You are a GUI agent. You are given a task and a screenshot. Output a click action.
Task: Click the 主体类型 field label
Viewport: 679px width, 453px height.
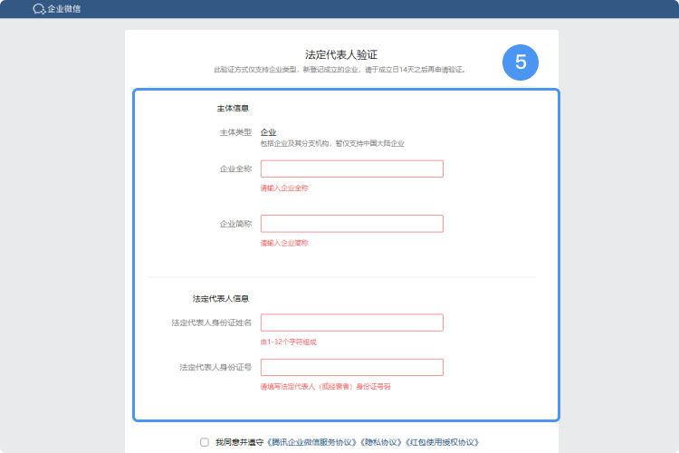point(235,132)
